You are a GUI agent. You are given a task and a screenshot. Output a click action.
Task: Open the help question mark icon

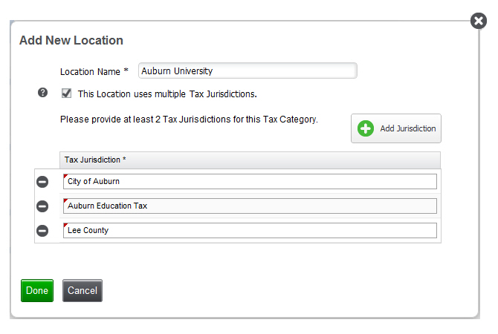[42, 93]
